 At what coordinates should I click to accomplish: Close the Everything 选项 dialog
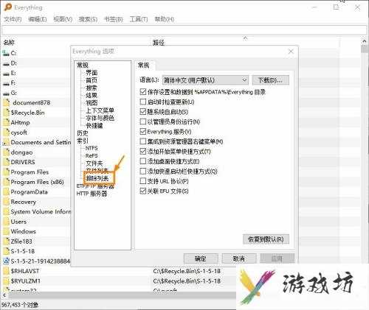(x=291, y=52)
